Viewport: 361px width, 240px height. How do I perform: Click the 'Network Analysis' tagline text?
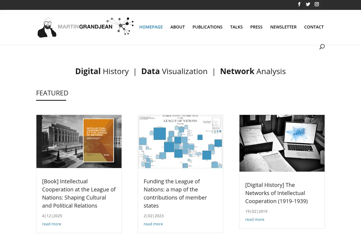(253, 71)
